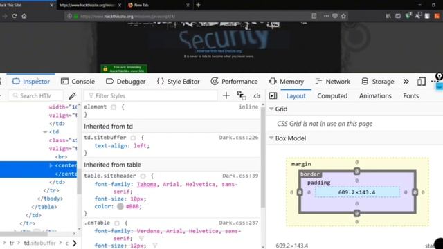The image size is (443, 249).
Task: Close the New Tab browser tab
Action: (188, 5)
